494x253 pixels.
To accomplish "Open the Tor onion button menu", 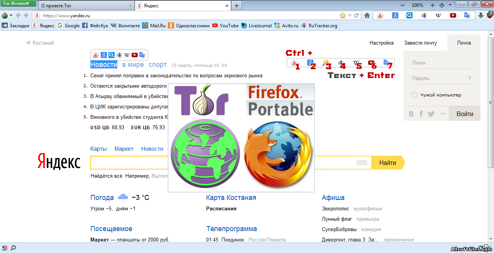I will (5, 15).
